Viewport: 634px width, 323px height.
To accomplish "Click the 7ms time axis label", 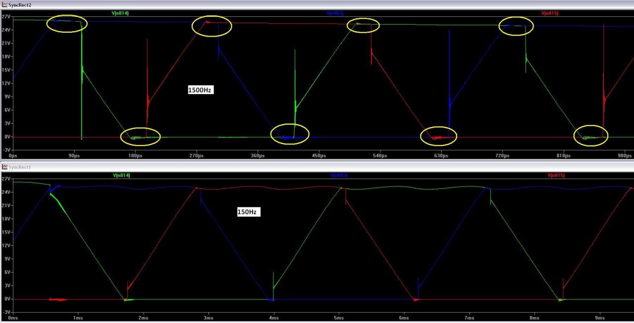I will click(x=469, y=318).
